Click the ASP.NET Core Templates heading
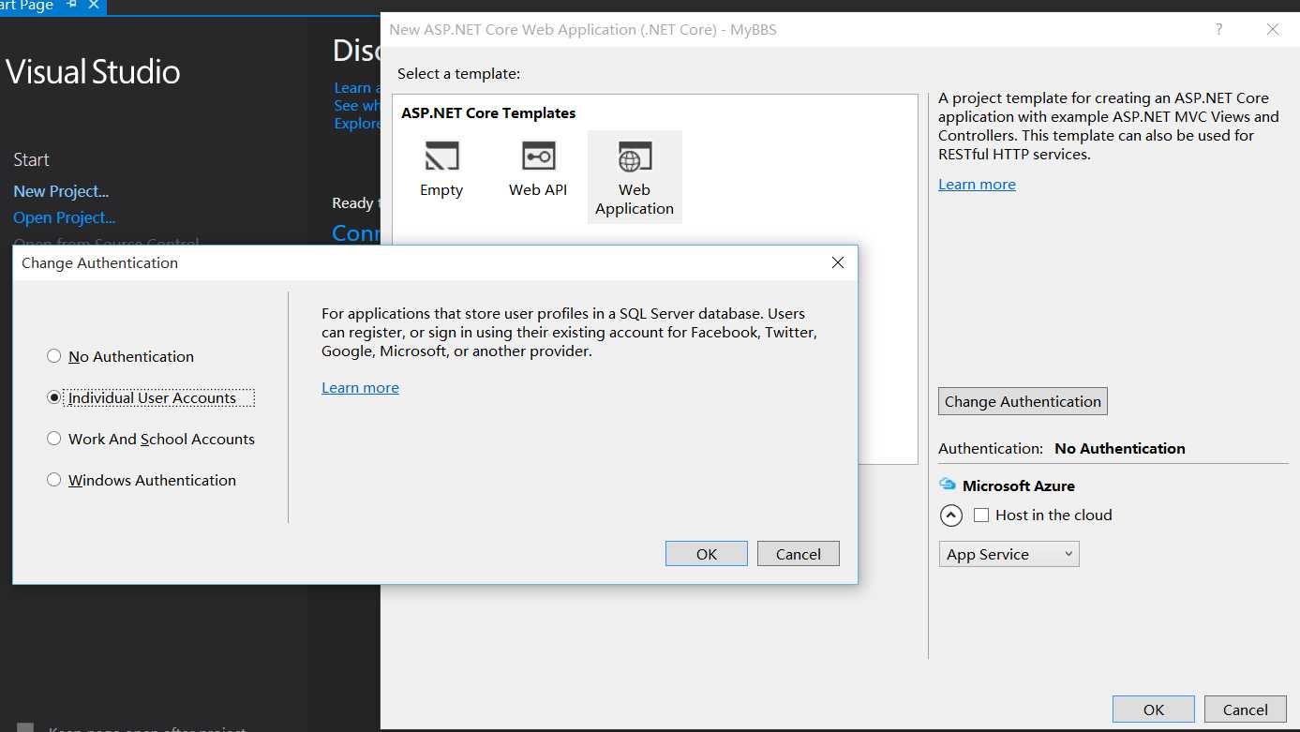 (x=488, y=112)
